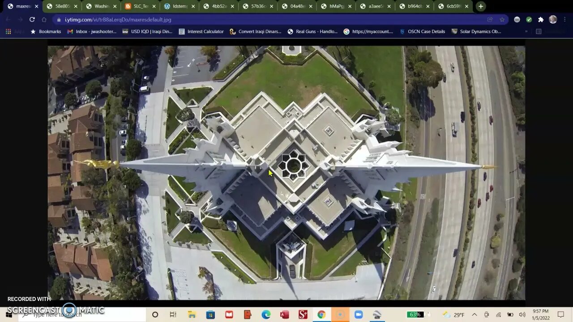Open the Bookmarks folder in bookmarks bar
Viewport: 573px width, 322px height.
(x=45, y=32)
